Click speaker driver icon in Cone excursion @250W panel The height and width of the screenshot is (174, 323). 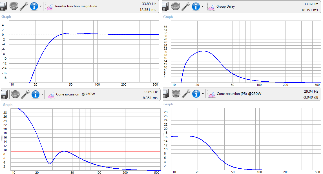[x=15, y=94]
